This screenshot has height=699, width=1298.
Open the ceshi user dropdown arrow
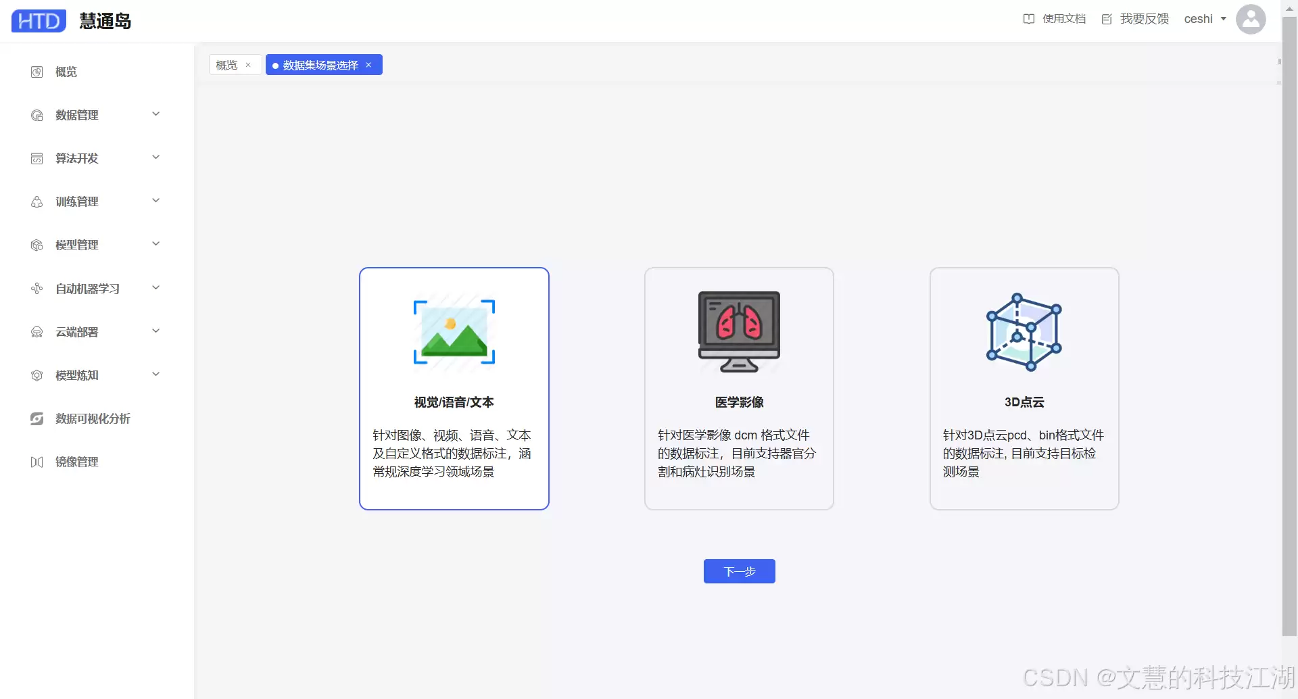[1224, 19]
